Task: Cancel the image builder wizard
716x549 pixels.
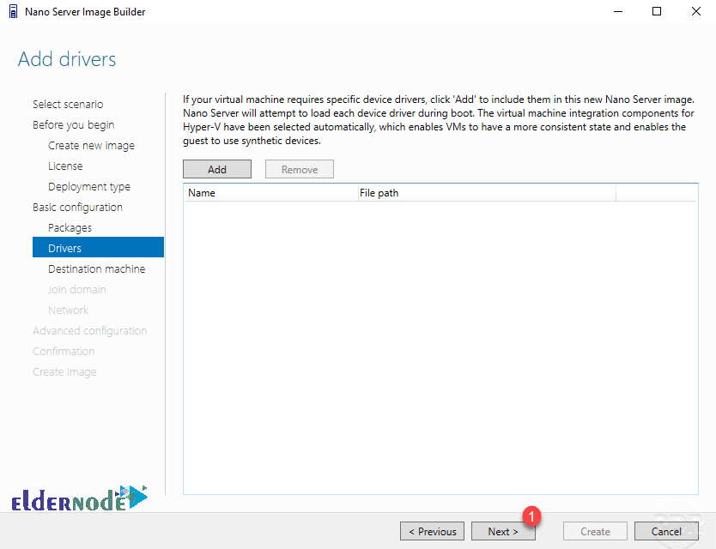Action: click(666, 531)
